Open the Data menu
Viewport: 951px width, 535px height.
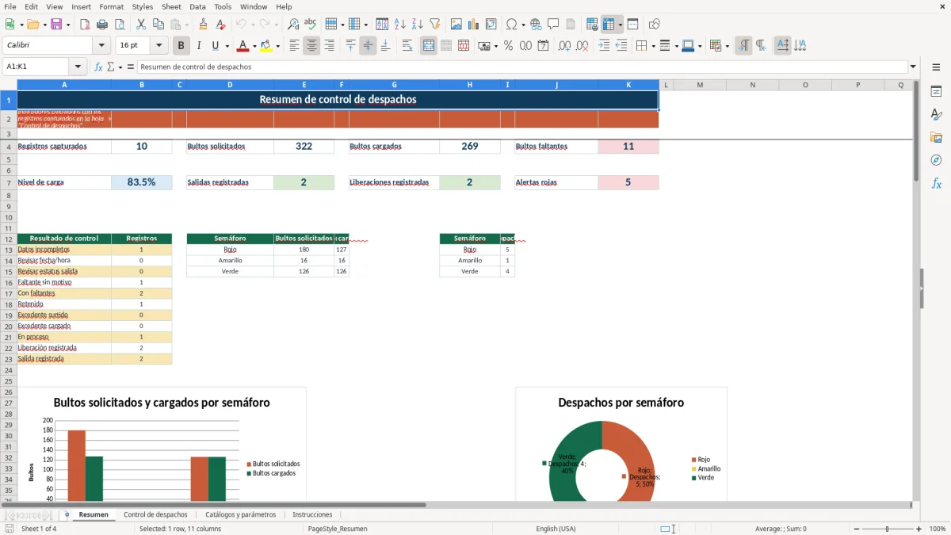tap(197, 6)
